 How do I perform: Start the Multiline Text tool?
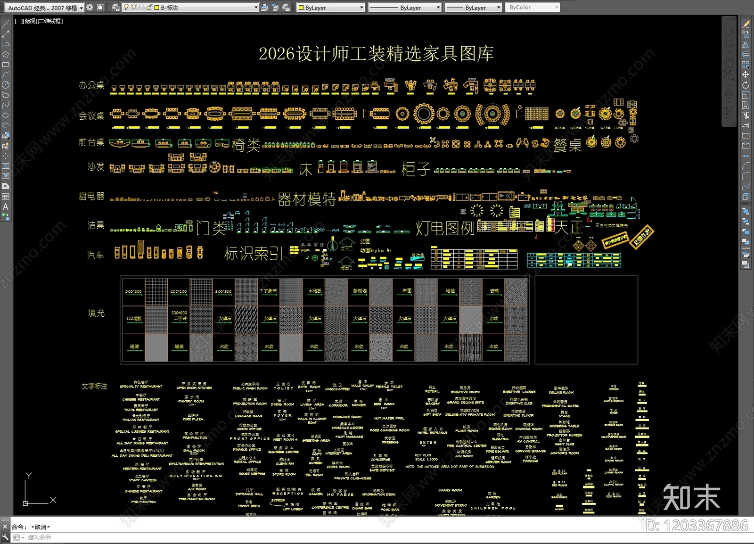[x=6, y=206]
